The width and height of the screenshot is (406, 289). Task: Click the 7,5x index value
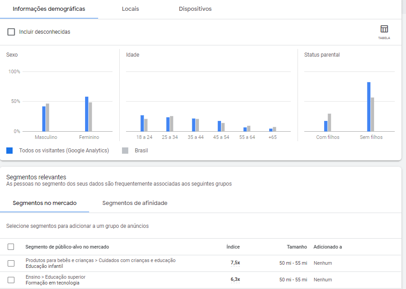pos(235,263)
